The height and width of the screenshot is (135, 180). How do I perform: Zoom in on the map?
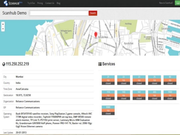tap(3, 24)
